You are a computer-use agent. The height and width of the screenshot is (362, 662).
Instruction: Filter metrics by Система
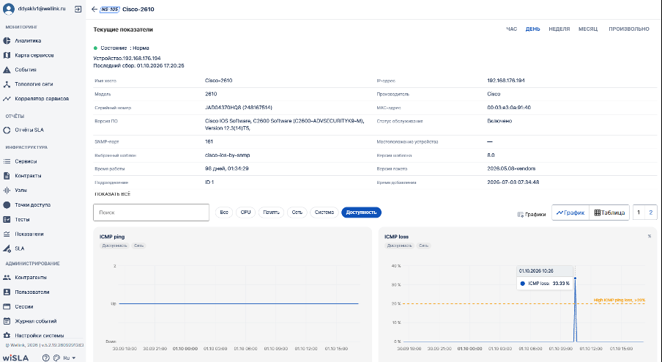tap(324, 213)
